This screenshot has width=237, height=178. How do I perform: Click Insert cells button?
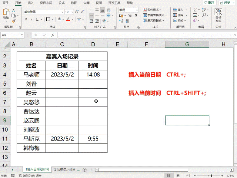pyautogui.click(x=178, y=10)
